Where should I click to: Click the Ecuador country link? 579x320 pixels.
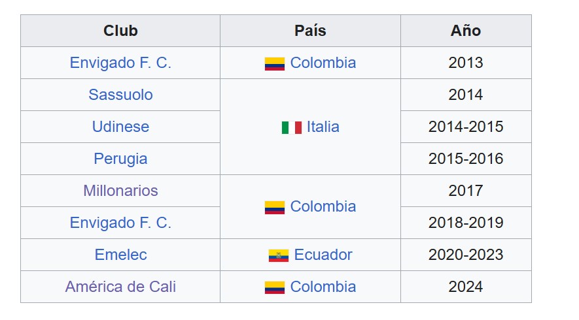pyautogui.click(x=323, y=255)
